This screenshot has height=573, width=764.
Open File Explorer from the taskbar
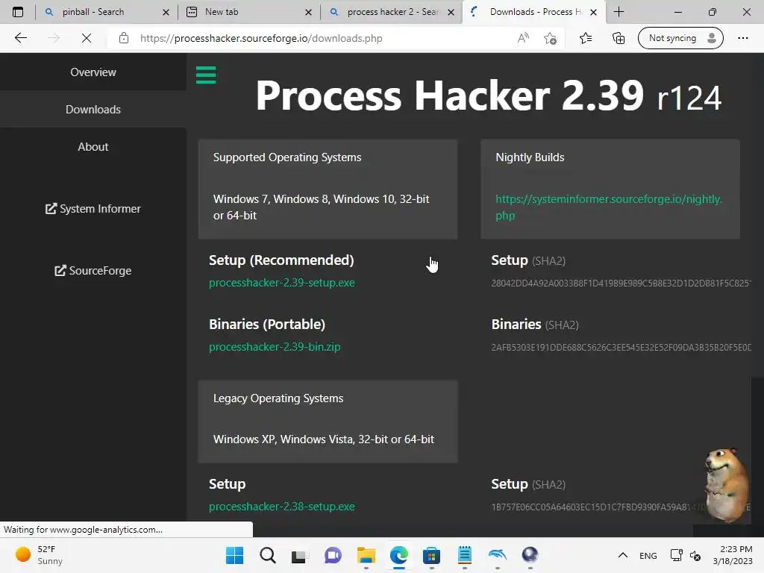pos(366,555)
